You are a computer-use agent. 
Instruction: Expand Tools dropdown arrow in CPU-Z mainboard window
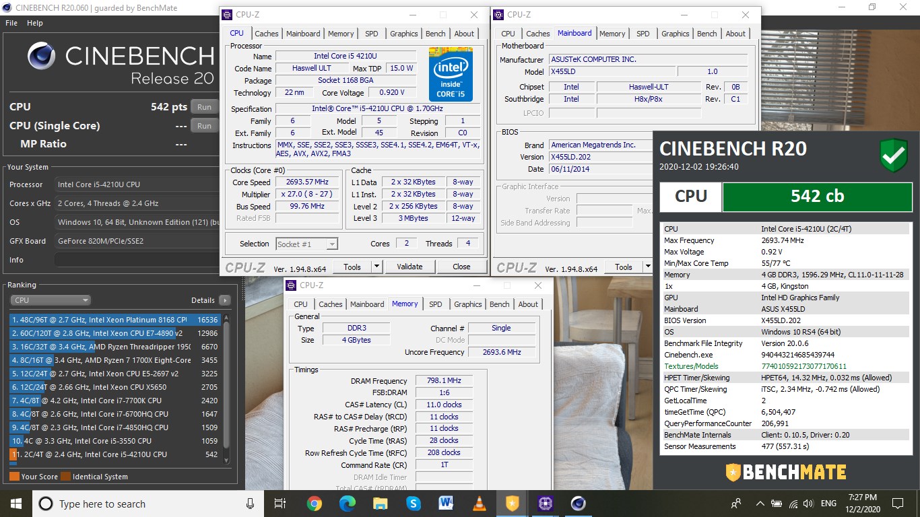click(x=648, y=267)
